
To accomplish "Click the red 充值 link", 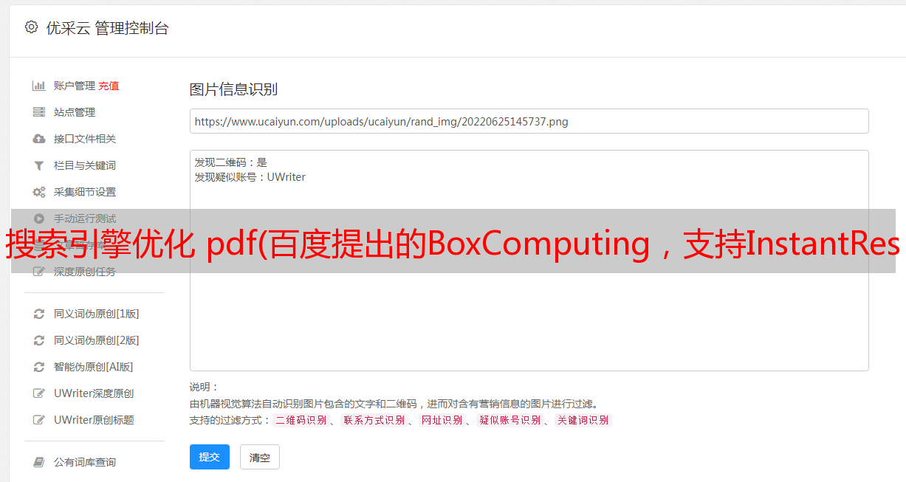I will tap(109, 86).
